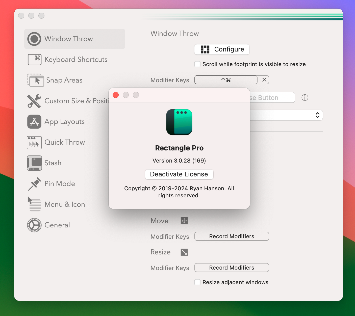Click the modifier keys field showing control-command
This screenshot has width=355, height=316.
pyautogui.click(x=225, y=80)
